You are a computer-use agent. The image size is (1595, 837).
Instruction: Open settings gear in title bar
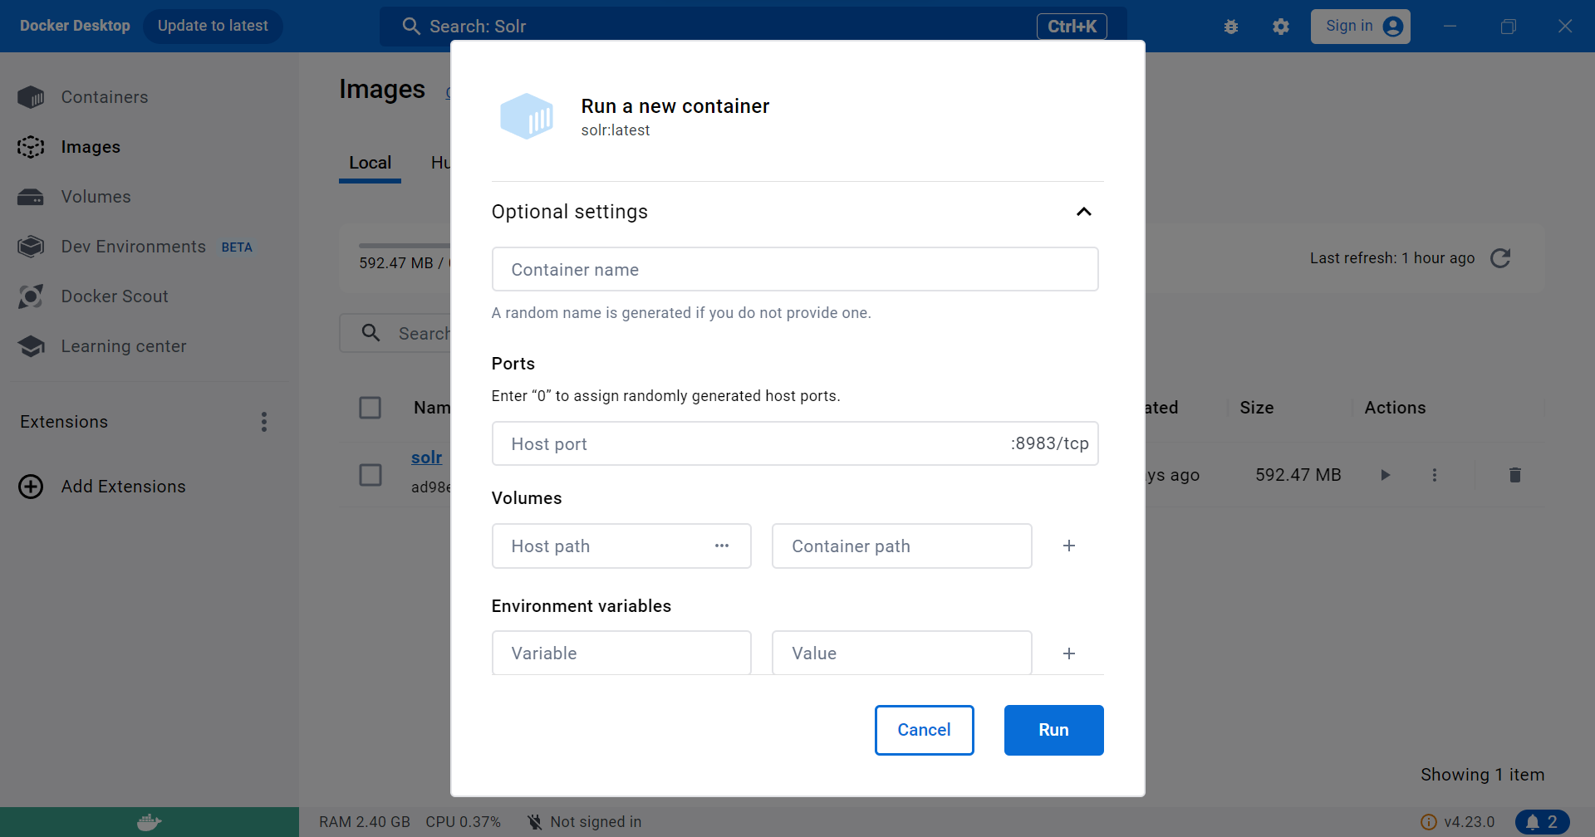tap(1281, 27)
